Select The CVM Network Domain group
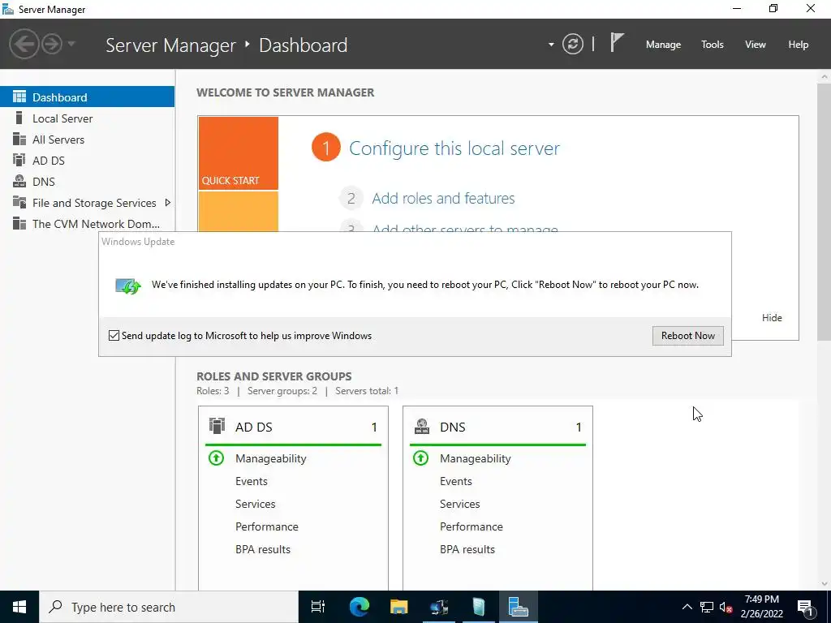831x623 pixels. coord(87,224)
